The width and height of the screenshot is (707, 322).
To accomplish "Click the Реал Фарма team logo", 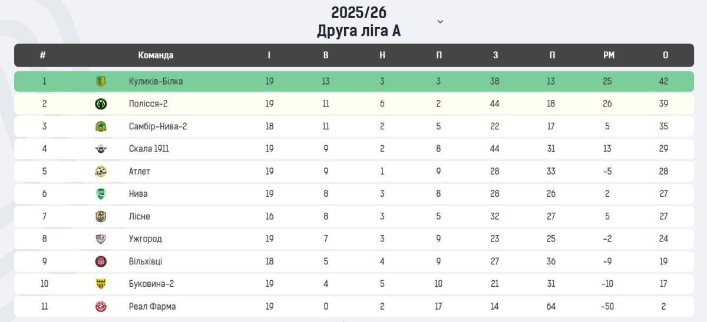I will [101, 306].
